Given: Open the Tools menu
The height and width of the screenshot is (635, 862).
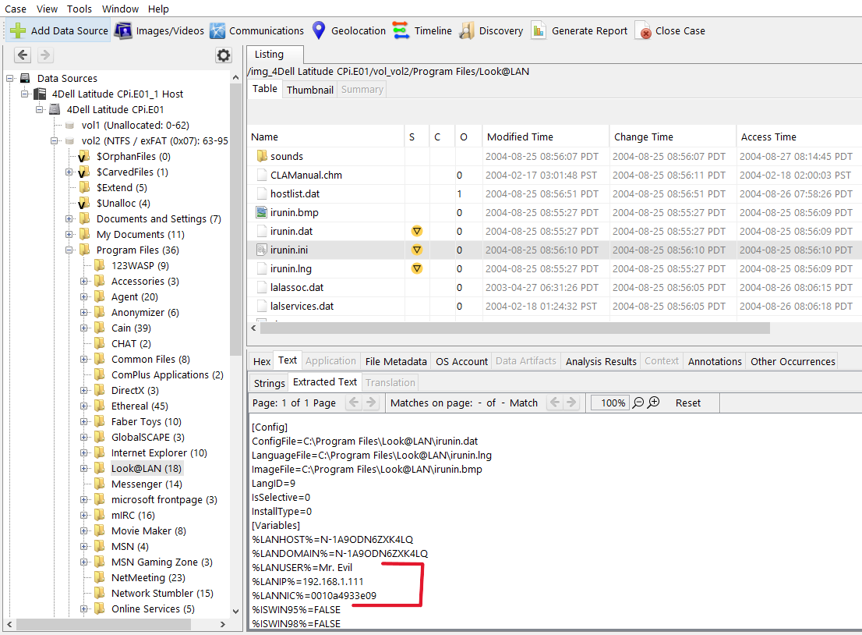Looking at the screenshot, I should click(79, 9).
